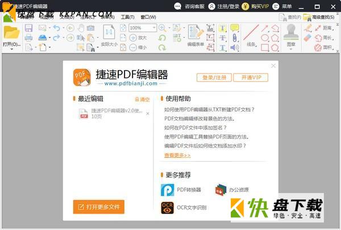Click the Redo arrow icon
Screen dimensions: 341x230
(x=56, y=38)
